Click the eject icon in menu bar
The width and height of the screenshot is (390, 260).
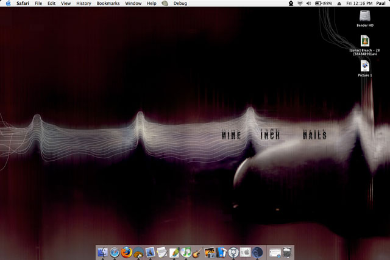coord(339,4)
